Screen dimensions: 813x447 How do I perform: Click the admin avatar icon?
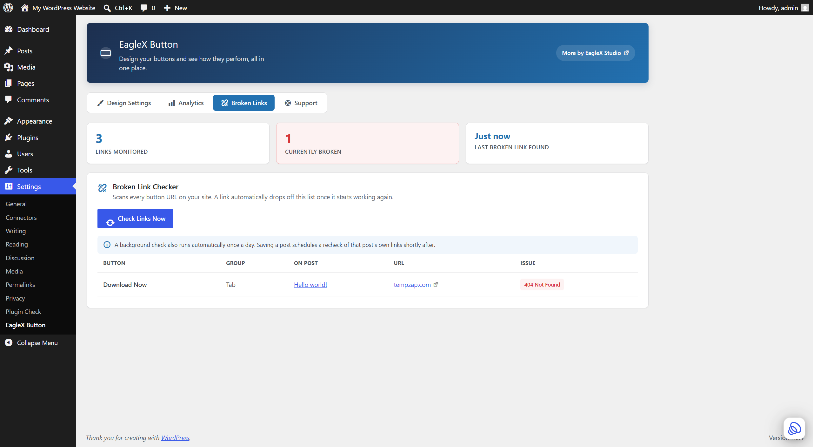(805, 8)
